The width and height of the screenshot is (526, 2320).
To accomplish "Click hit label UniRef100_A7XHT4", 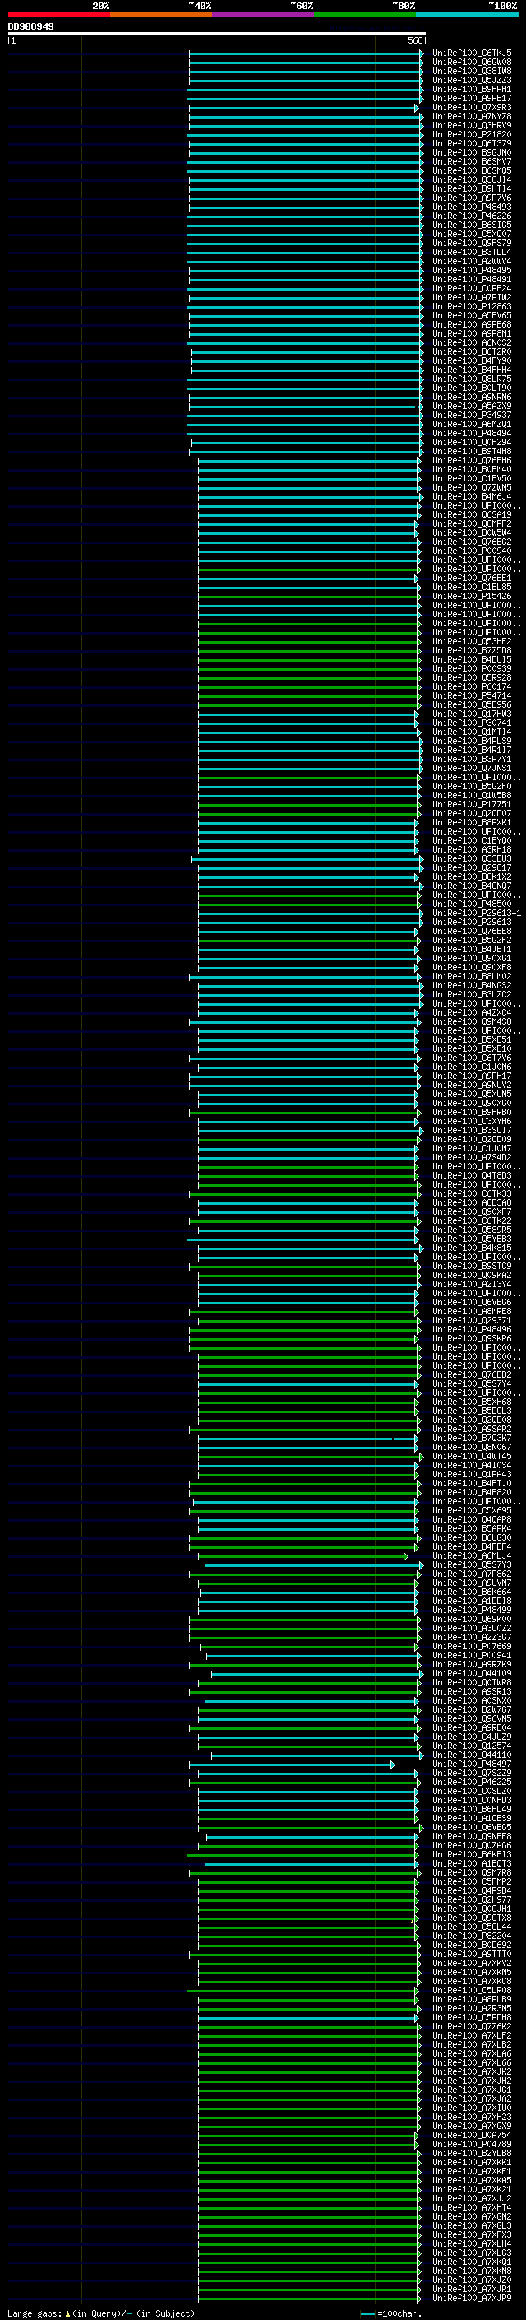I will point(471,2208).
